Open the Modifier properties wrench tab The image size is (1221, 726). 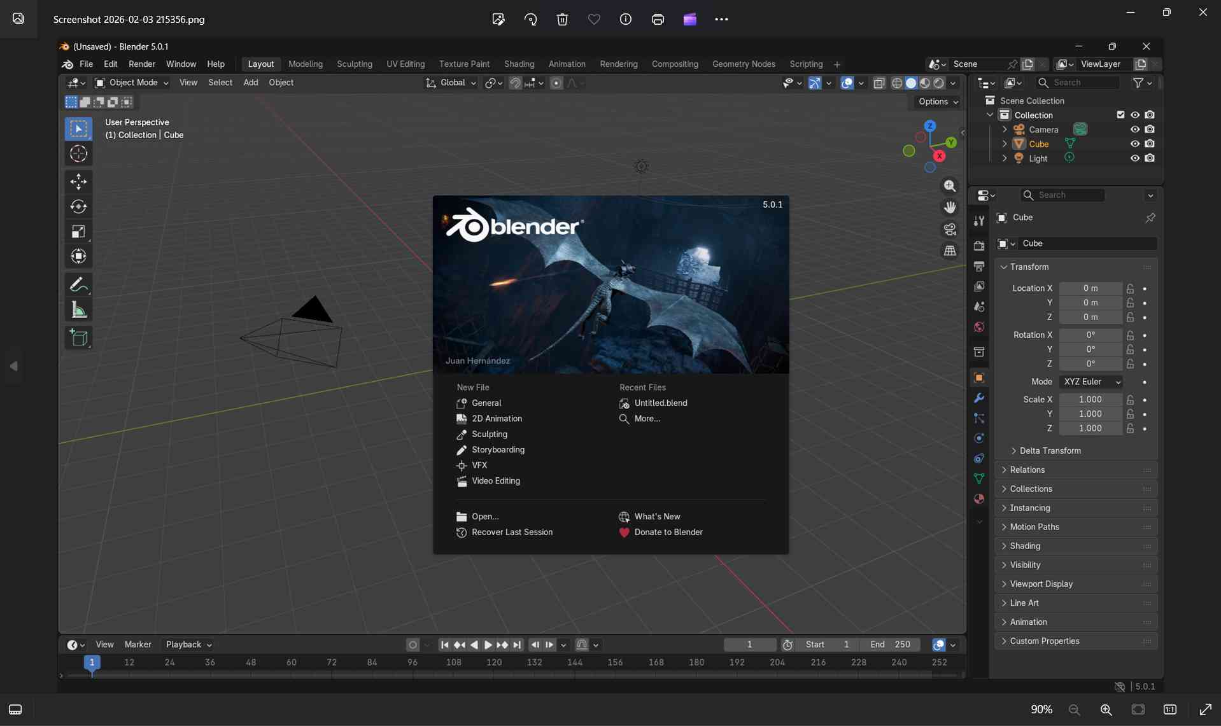tap(979, 398)
